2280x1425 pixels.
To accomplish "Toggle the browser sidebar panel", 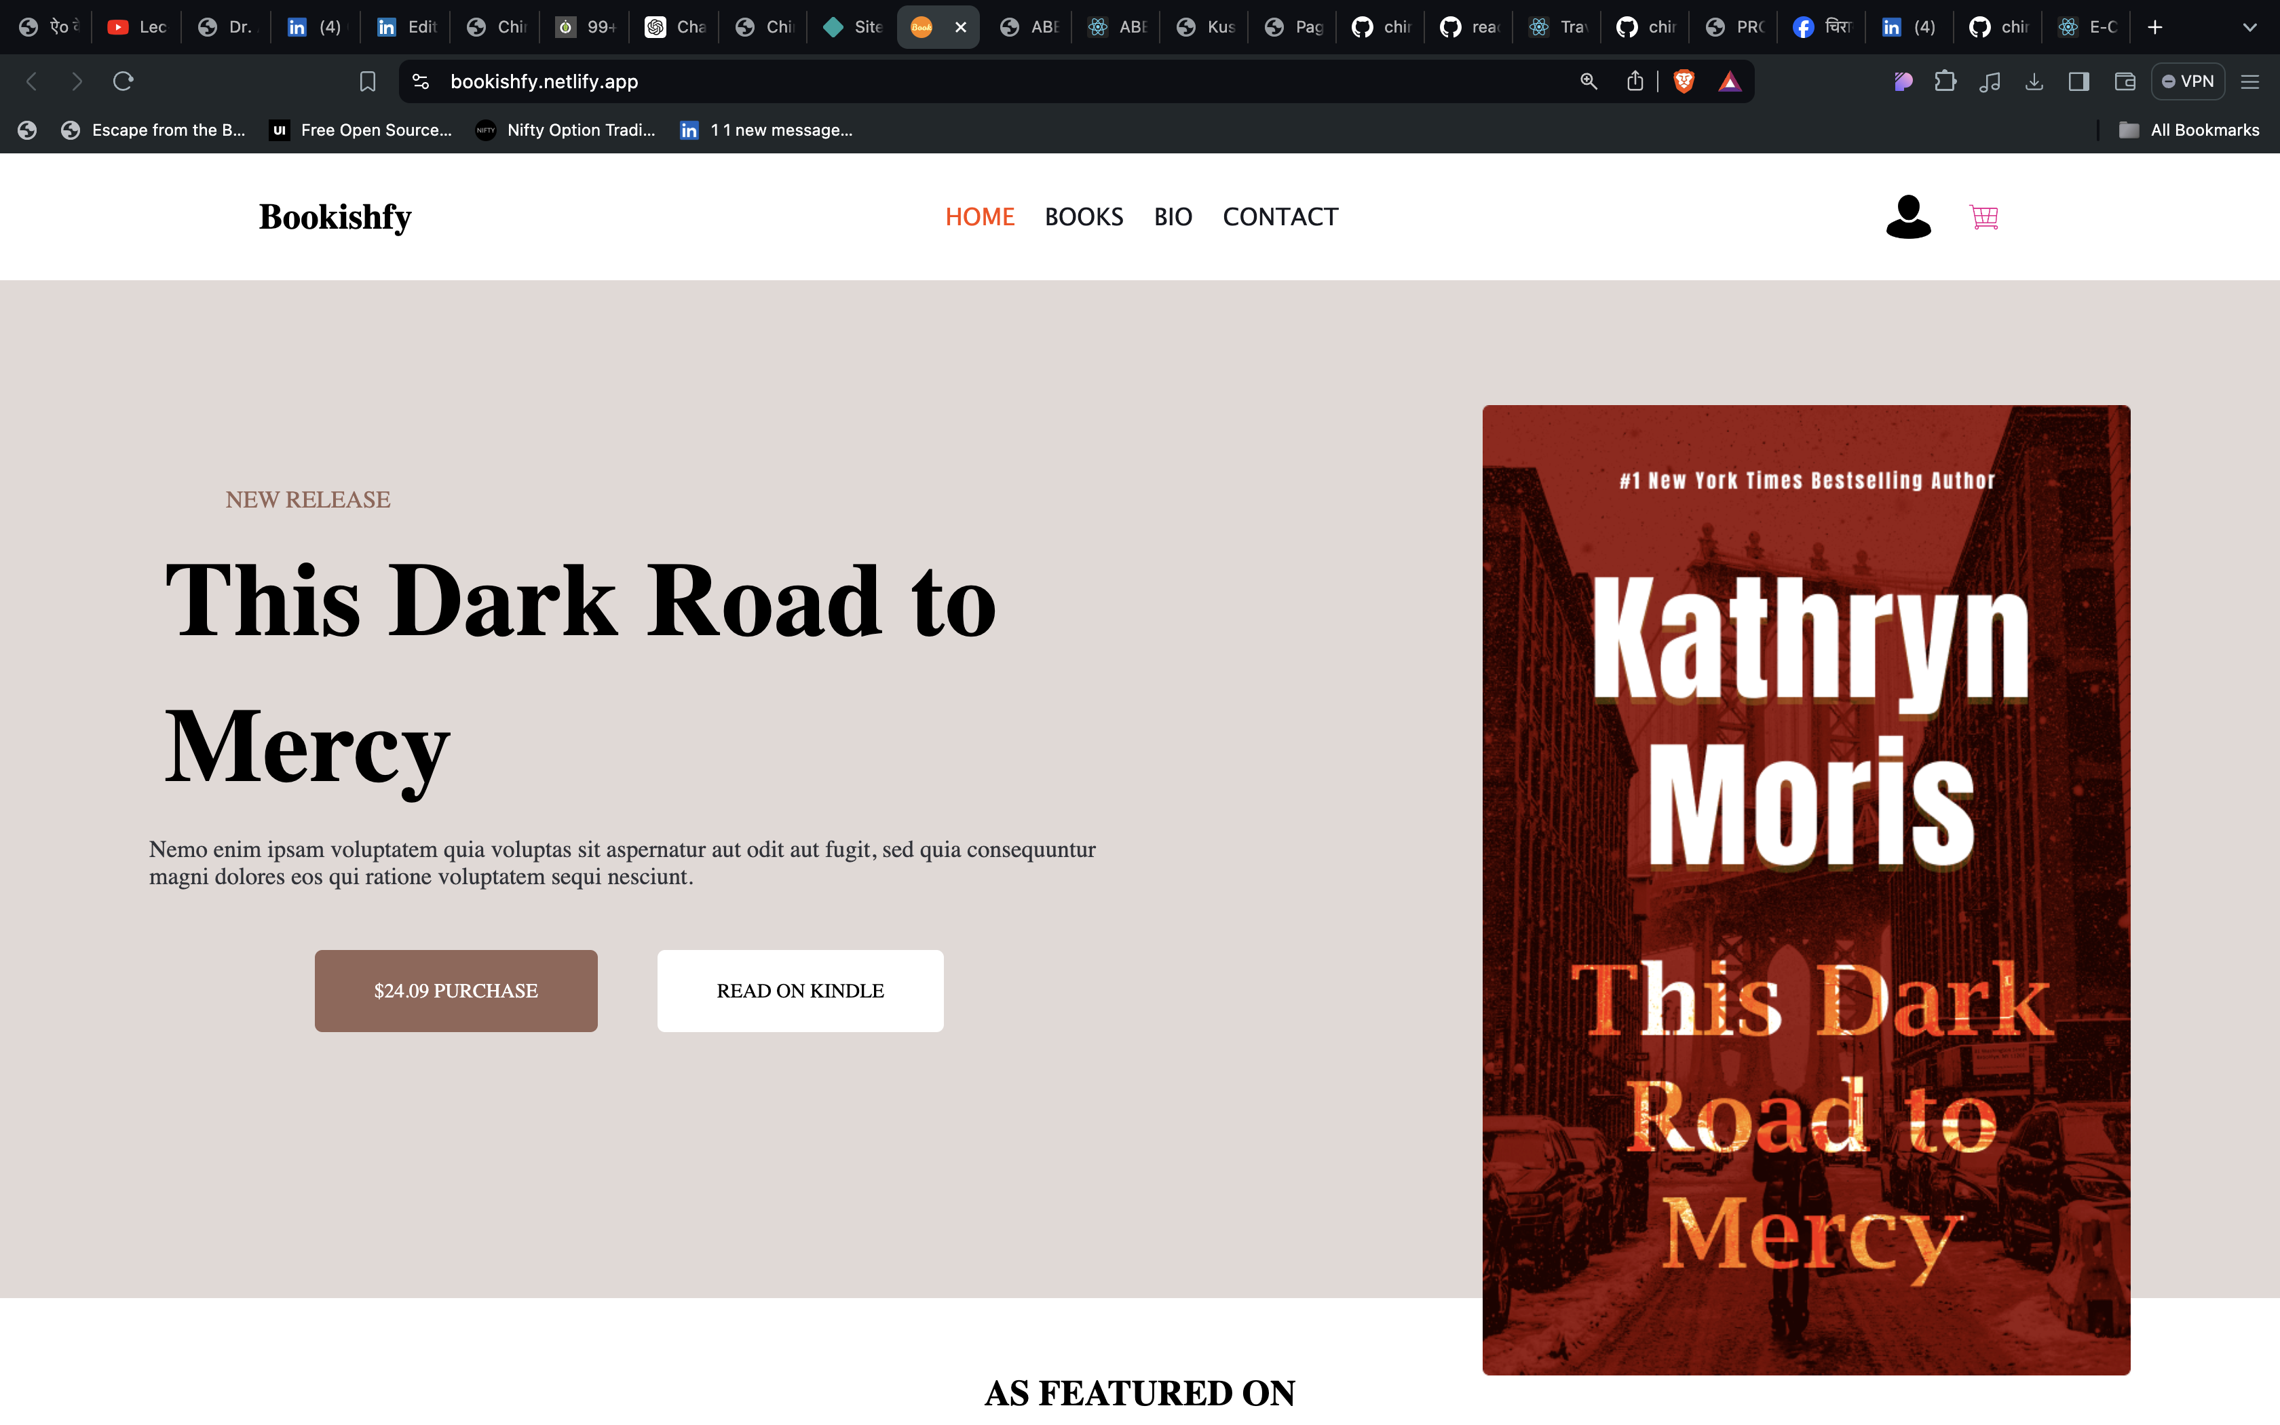I will click(x=2078, y=82).
